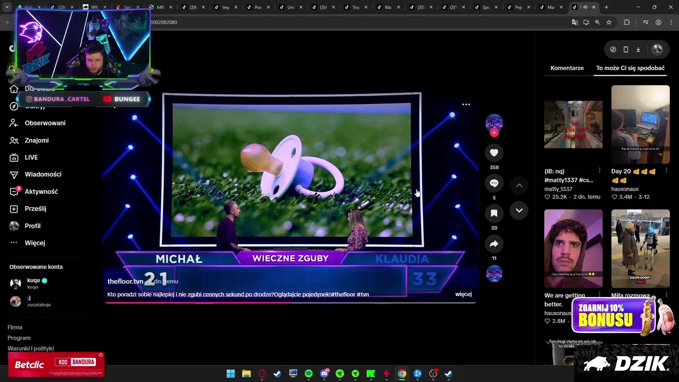Open the desktop app download icon
The width and height of the screenshot is (679, 382).
(638, 49)
